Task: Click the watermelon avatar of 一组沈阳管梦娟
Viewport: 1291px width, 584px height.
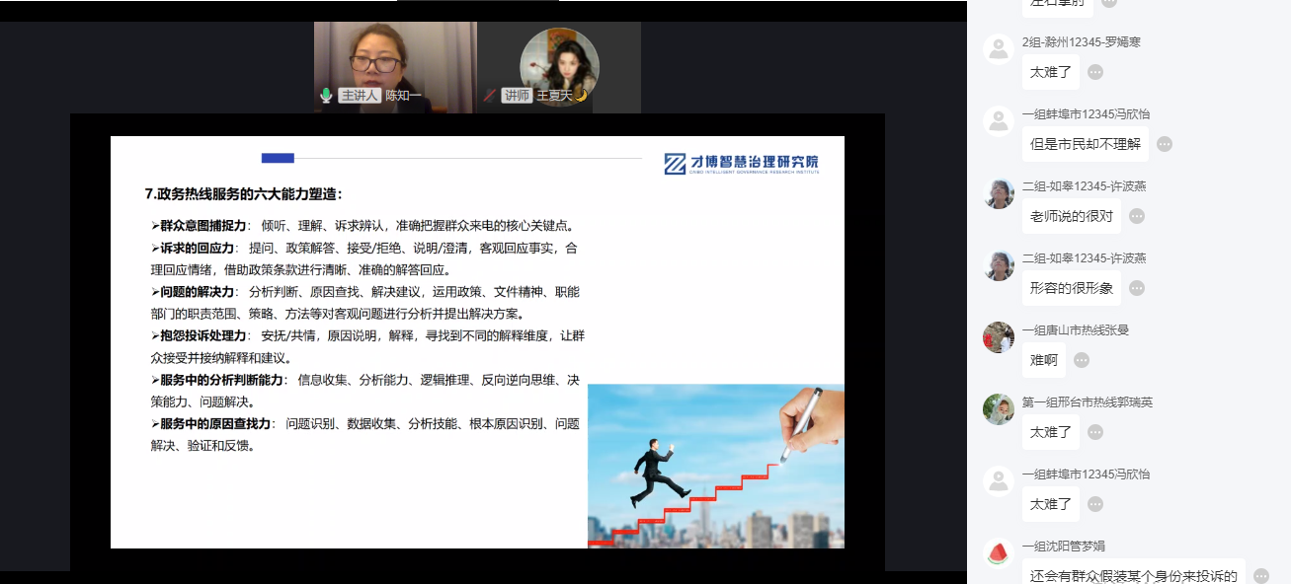Action: [x=999, y=552]
